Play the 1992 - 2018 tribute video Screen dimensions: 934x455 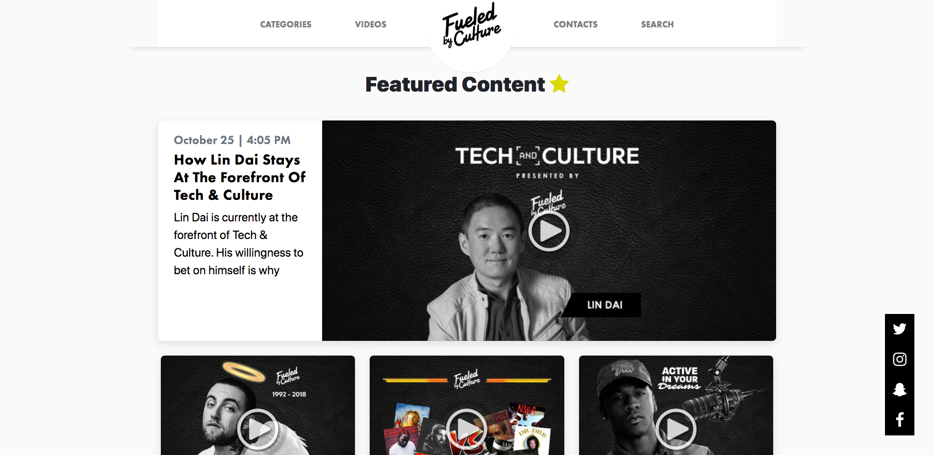(x=257, y=429)
